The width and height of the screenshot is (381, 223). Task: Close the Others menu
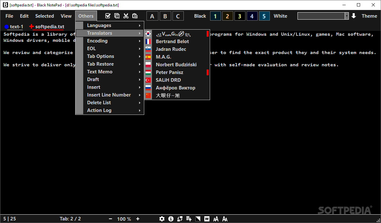pyautogui.click(x=86, y=16)
